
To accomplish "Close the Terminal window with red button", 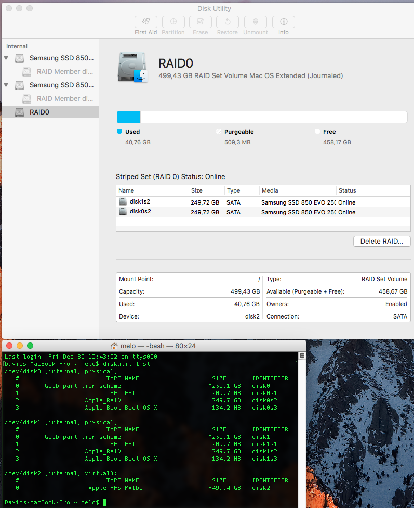I will click(9, 346).
